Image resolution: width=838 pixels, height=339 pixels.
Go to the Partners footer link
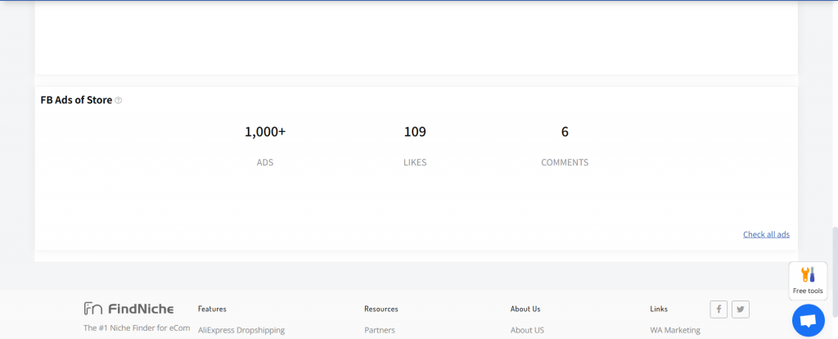[x=380, y=330]
